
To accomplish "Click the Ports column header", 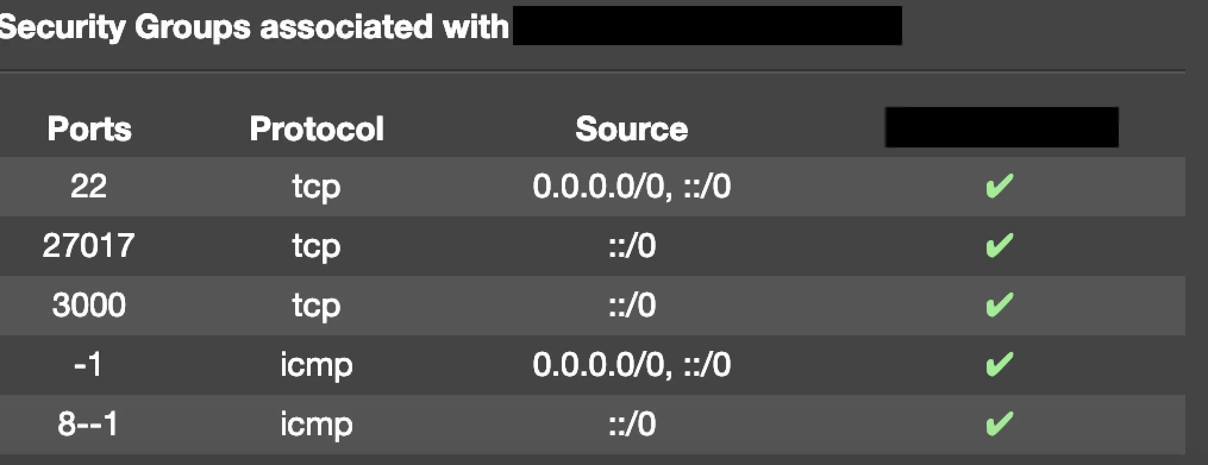I will [x=89, y=128].
